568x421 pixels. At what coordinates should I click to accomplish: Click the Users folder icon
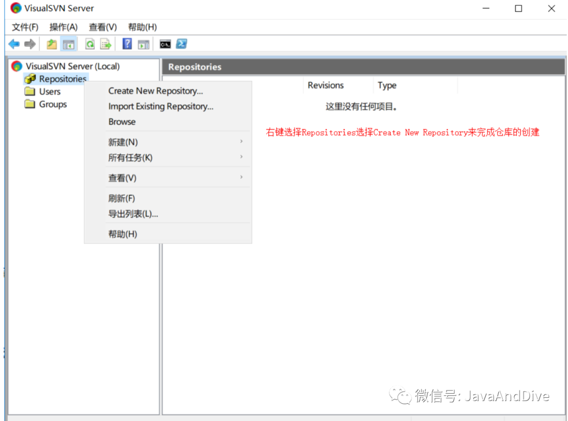pyautogui.click(x=29, y=91)
